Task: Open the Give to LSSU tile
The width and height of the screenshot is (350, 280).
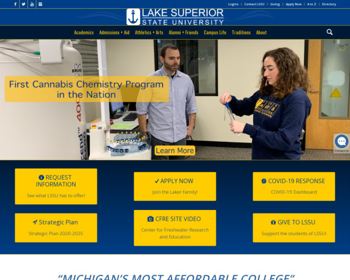Action: point(294,228)
